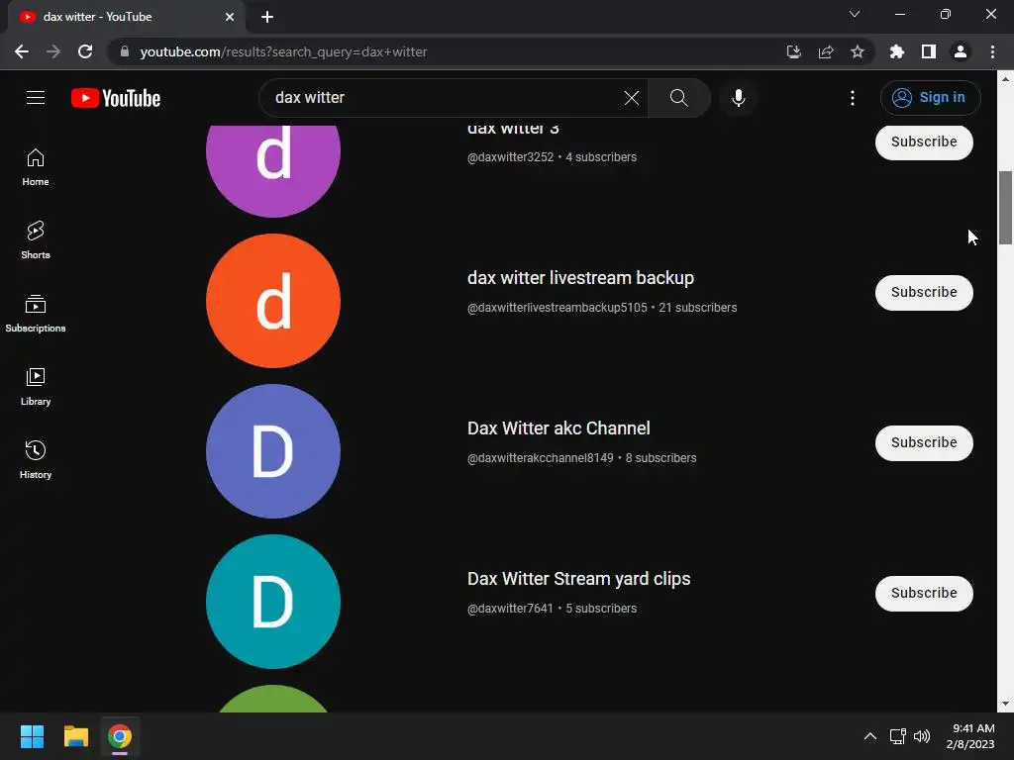This screenshot has width=1014, height=760.
Task: Toggle the Chrome side panel
Action: [929, 51]
